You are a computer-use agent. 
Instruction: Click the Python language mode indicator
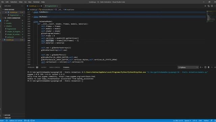click(206, 121)
